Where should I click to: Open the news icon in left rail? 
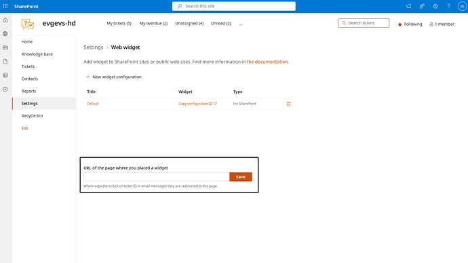pyautogui.click(x=5, y=47)
